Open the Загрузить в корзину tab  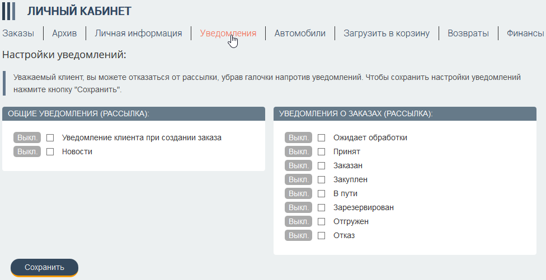click(387, 34)
